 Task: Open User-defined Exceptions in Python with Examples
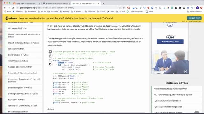coord(24,80)
